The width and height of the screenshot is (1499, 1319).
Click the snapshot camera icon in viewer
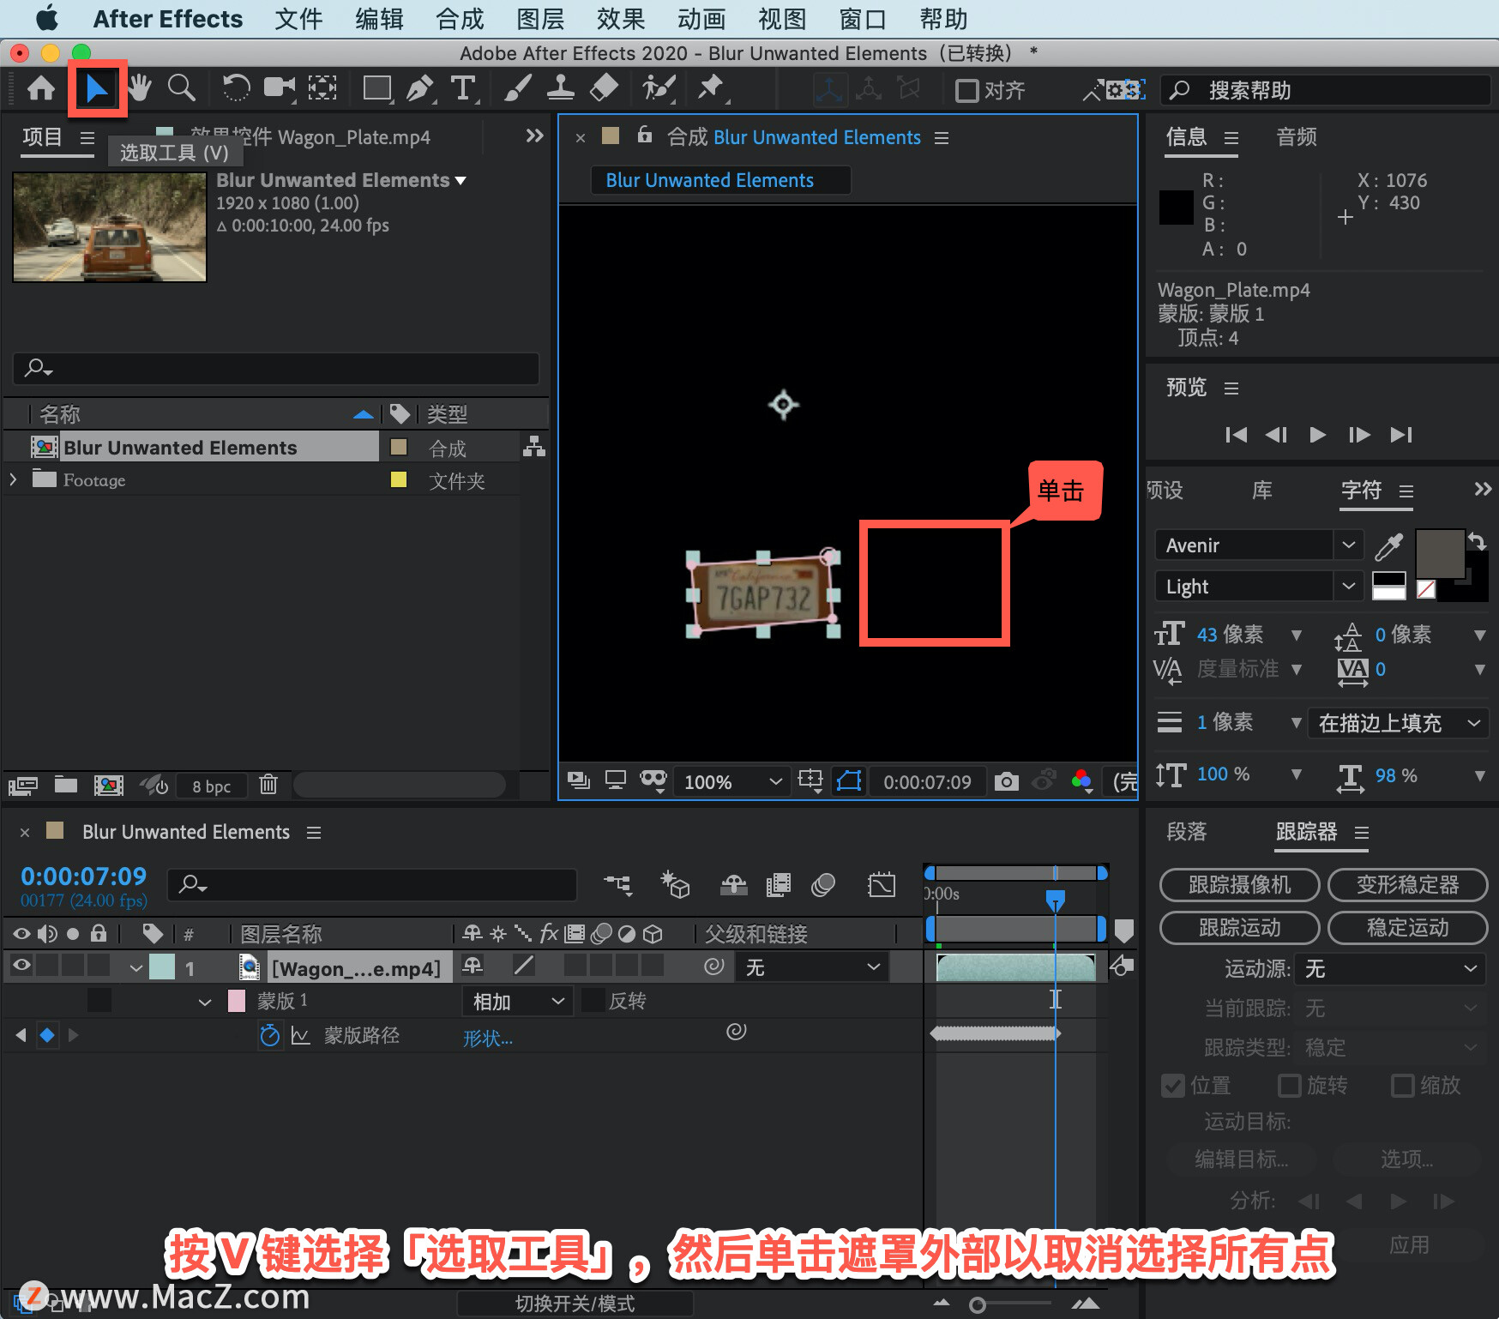1006,781
